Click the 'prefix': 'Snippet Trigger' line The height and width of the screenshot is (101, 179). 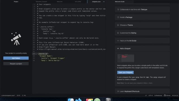pos(53,58)
